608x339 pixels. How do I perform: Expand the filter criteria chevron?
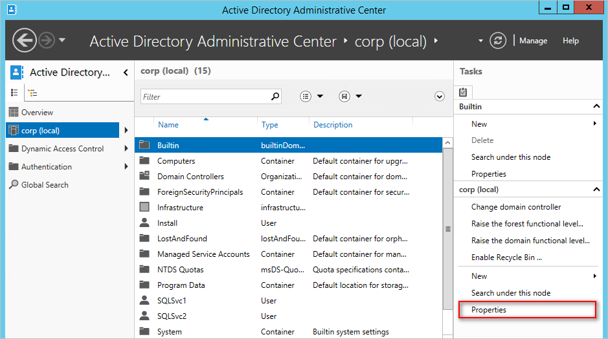[x=439, y=96]
